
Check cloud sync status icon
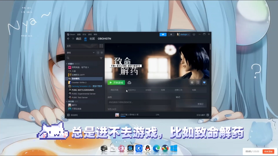(x=129, y=82)
